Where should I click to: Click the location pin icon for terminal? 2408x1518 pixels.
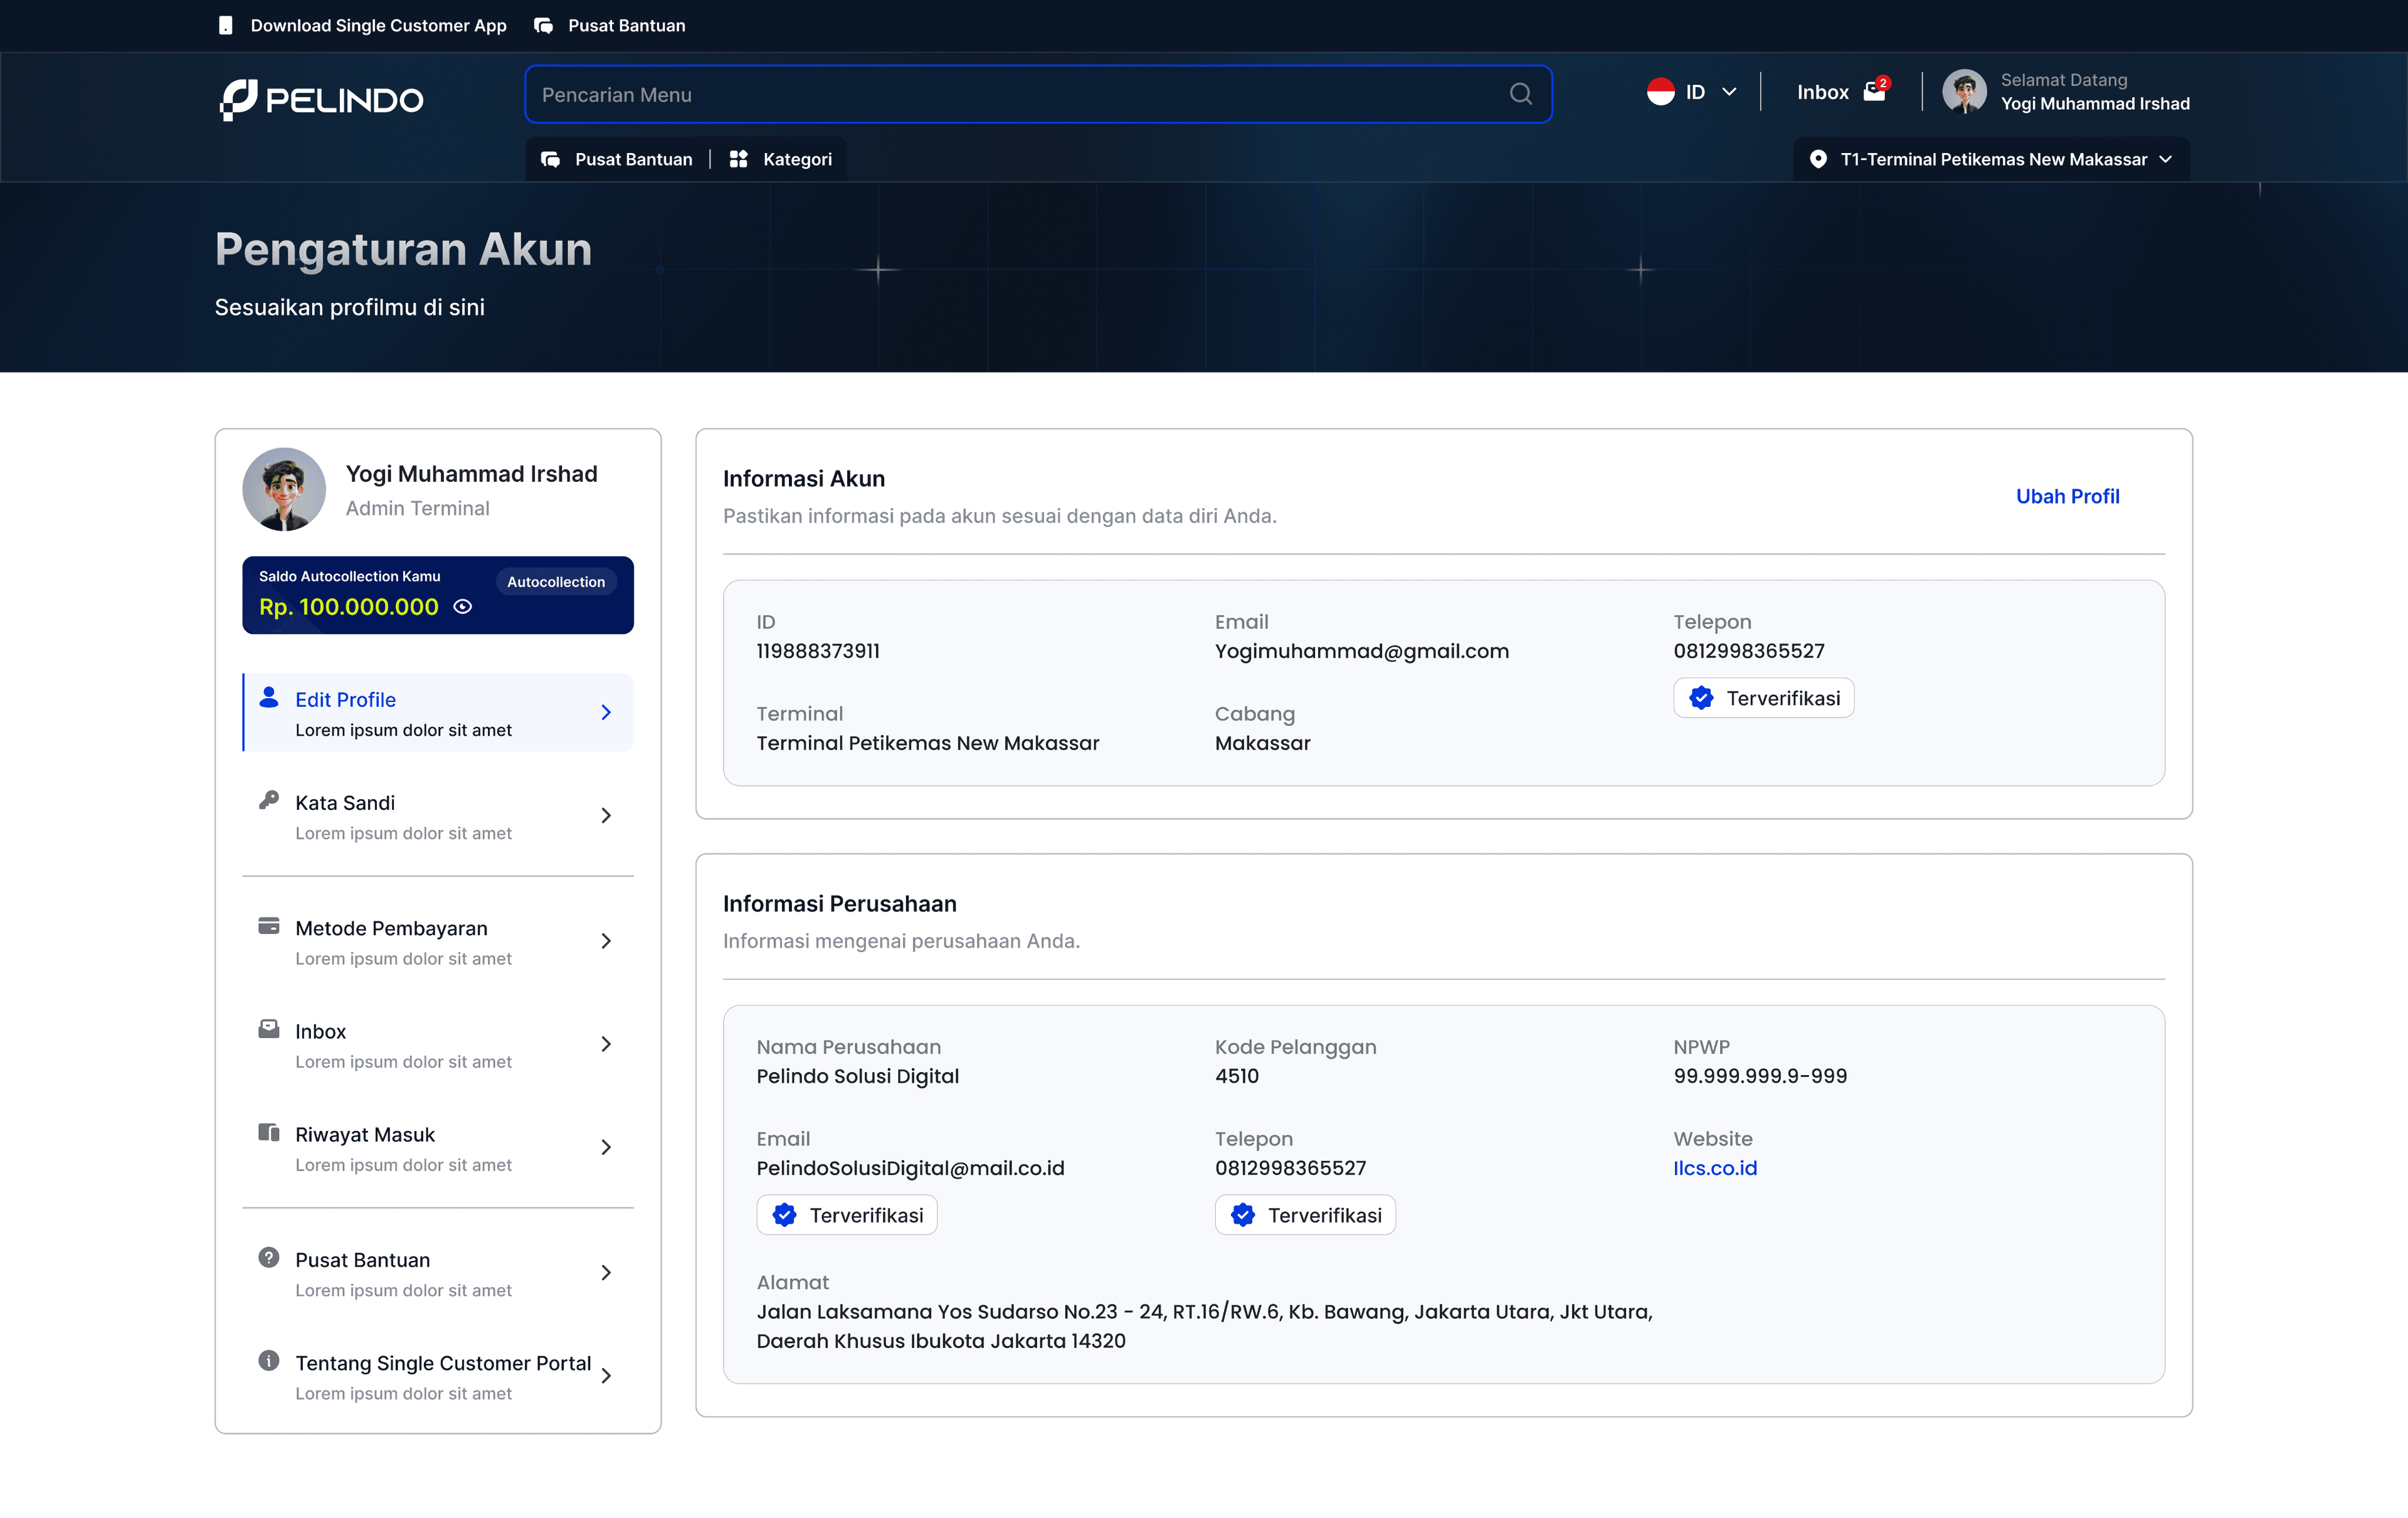point(1818,159)
